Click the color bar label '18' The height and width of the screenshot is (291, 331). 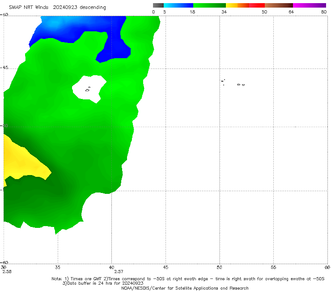[x=192, y=12]
